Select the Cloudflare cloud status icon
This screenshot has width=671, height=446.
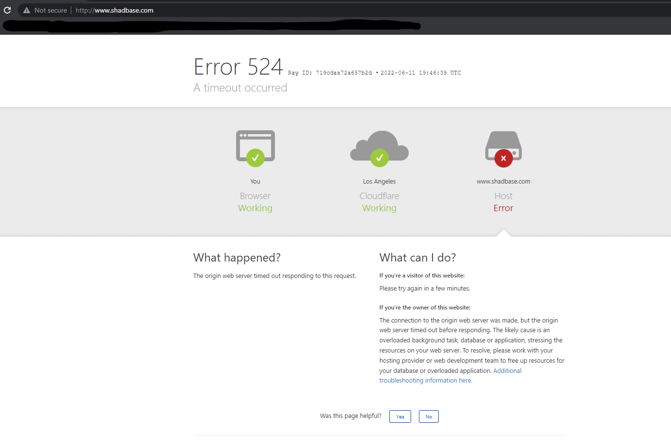click(x=380, y=148)
